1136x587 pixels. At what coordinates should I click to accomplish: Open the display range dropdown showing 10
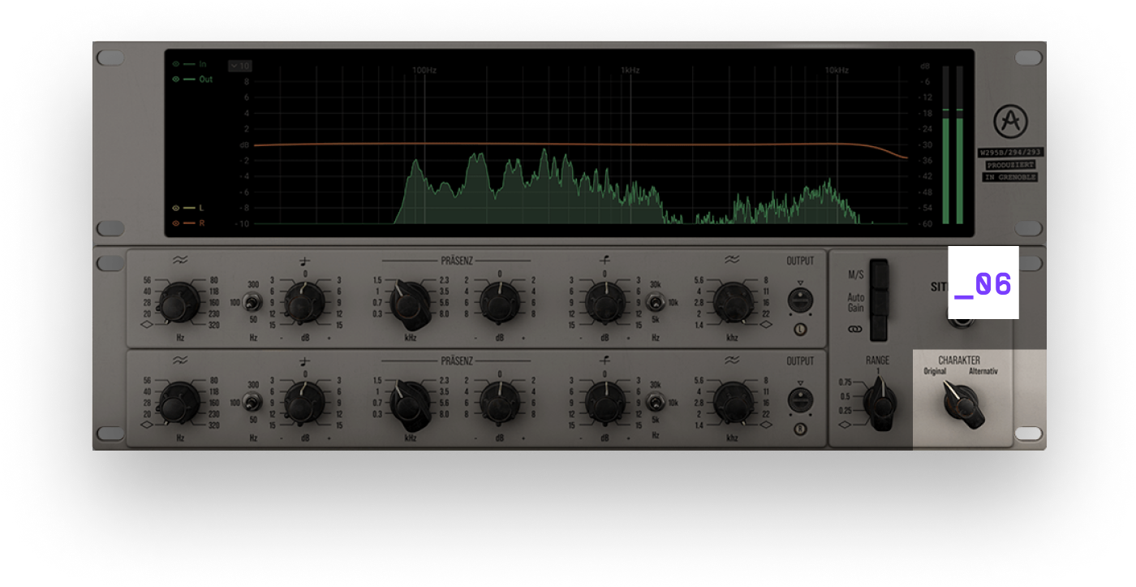pos(239,66)
